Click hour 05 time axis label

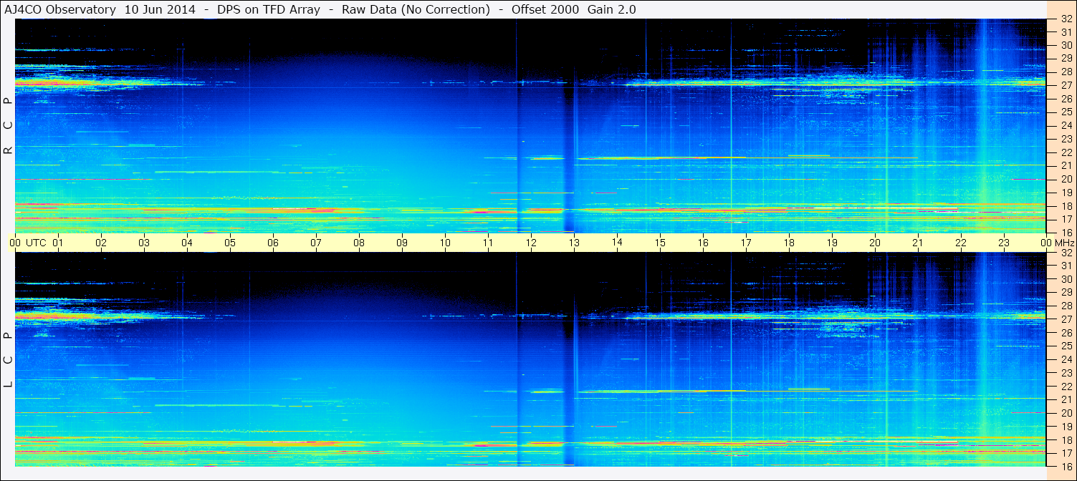[230, 243]
